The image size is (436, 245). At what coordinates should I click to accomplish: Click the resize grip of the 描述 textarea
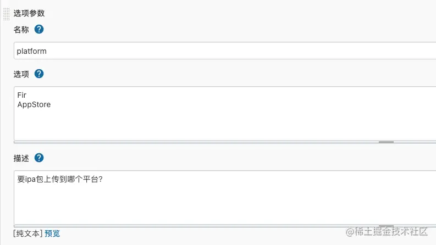point(386,225)
